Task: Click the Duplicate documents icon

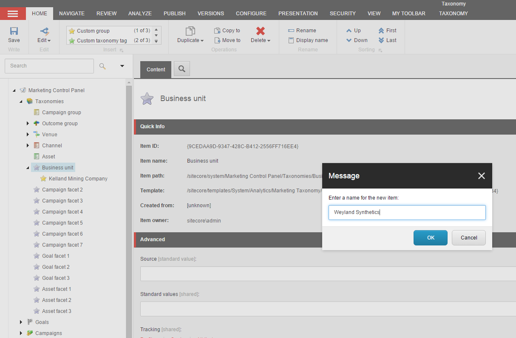Action: tap(190, 31)
